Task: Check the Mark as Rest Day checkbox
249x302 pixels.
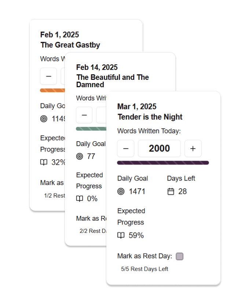Action: [x=179, y=256]
